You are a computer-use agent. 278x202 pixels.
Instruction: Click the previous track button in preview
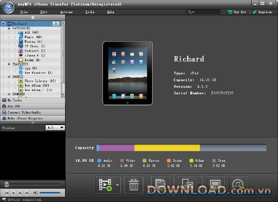7,193
